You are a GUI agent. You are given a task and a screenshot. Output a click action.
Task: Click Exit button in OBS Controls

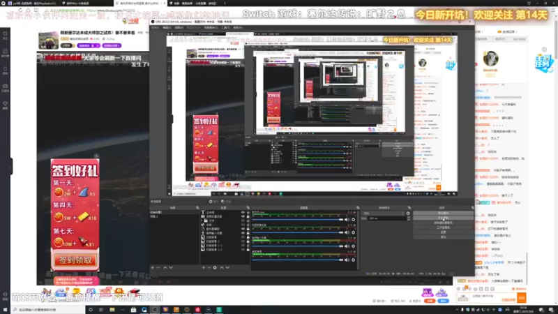443,237
